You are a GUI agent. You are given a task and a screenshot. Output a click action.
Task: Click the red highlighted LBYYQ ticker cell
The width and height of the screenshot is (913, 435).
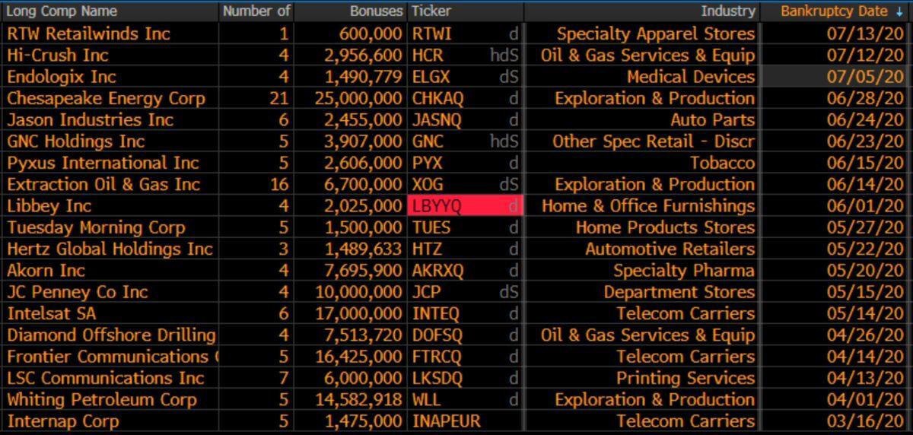(x=466, y=205)
